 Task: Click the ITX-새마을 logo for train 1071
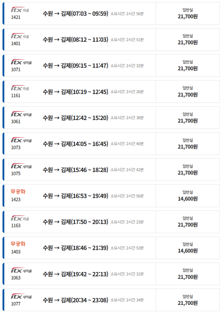[21, 62]
